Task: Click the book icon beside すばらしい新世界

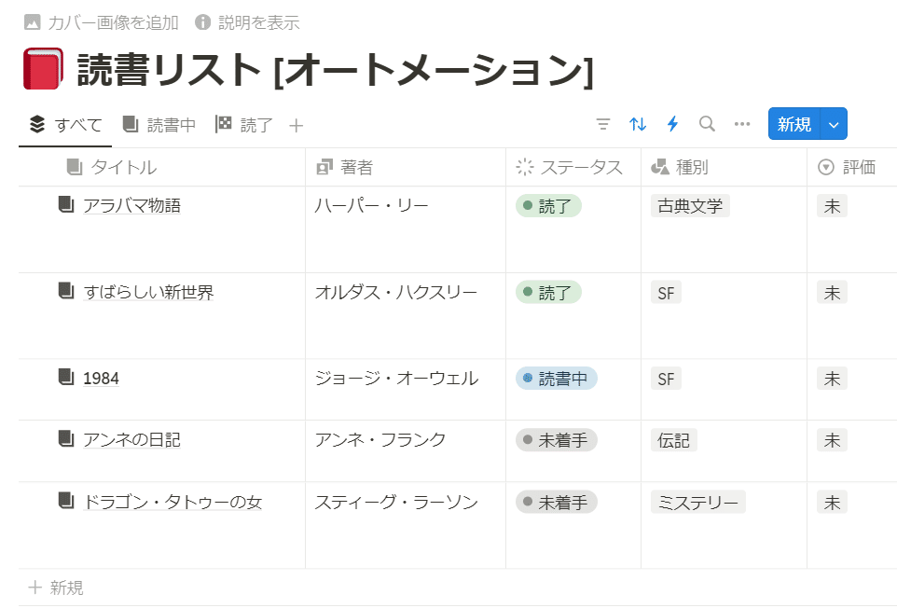Action: (x=66, y=291)
